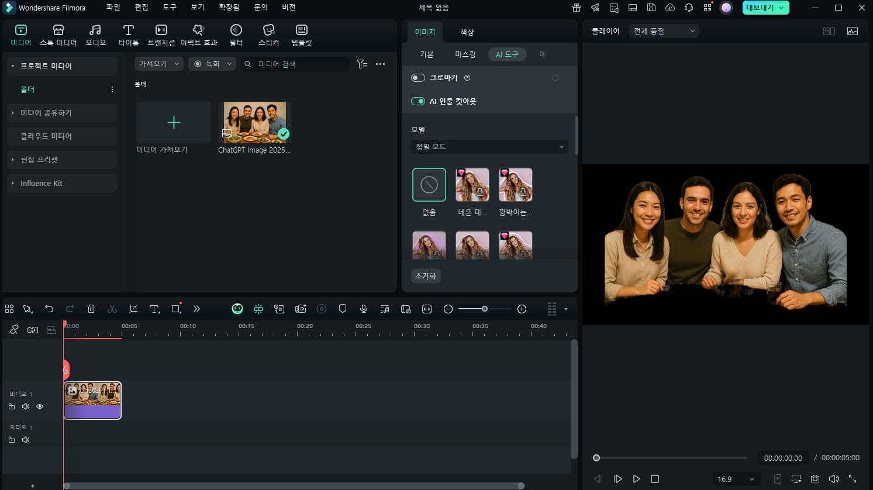
Task: Switch to the 색상 (Color) tab
Action: [x=467, y=32]
